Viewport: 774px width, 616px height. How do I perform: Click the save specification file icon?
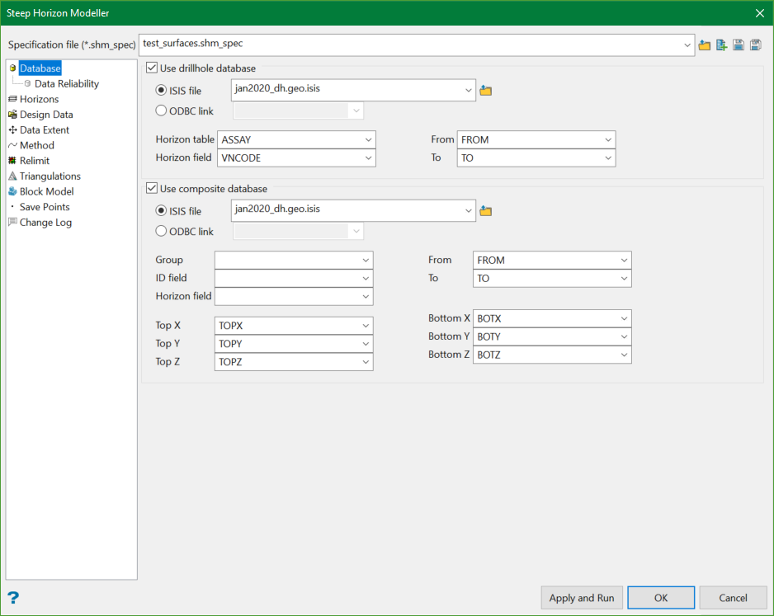point(738,45)
